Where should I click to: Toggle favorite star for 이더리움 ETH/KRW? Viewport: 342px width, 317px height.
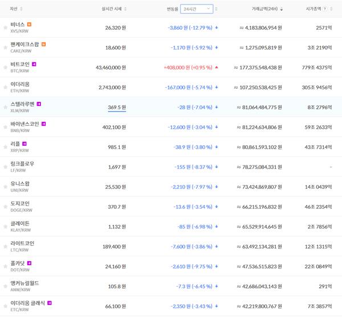point(6,87)
